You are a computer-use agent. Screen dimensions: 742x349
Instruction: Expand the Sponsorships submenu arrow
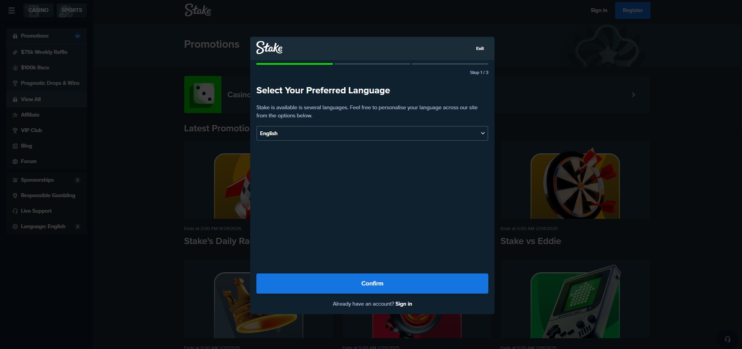pyautogui.click(x=78, y=180)
